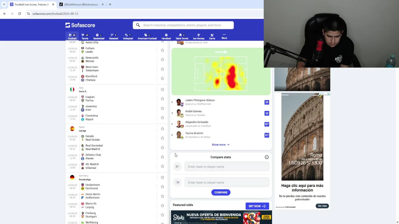Viewport: 399px width, 224px height.
Task: Switch to the KickMrJosue browser tab
Action: click(81, 4)
